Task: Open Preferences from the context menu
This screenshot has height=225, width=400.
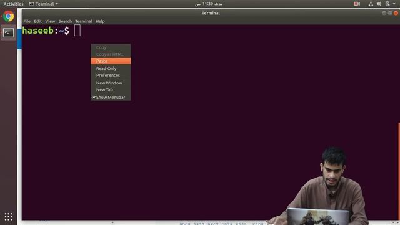Action: point(111,75)
